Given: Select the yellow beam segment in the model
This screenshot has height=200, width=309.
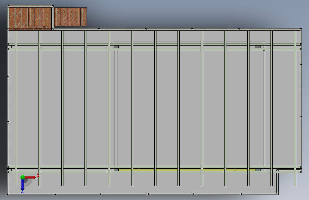Looking at the screenshot, I should [x=187, y=170].
